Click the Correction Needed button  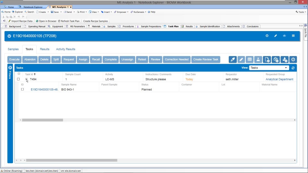[x=176, y=60]
